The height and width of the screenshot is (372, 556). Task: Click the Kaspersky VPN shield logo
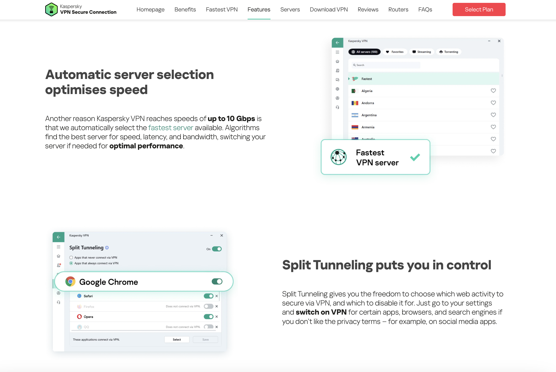[51, 10]
